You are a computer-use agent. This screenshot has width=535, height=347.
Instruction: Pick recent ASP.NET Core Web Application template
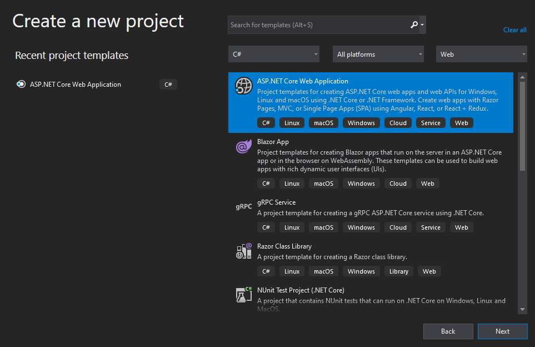(76, 85)
